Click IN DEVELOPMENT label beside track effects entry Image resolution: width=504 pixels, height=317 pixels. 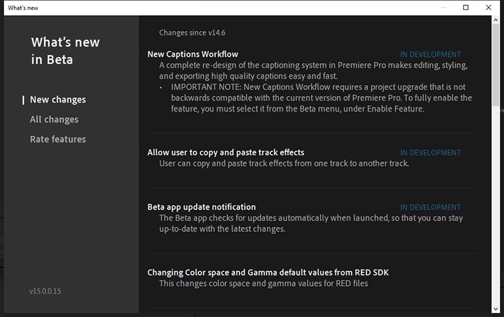pos(430,153)
